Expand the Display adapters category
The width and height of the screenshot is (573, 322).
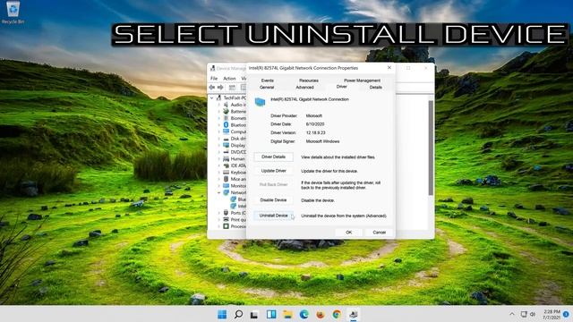coord(219,145)
